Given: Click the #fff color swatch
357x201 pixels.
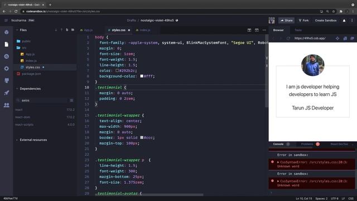Looking at the screenshot, I should pos(142,76).
